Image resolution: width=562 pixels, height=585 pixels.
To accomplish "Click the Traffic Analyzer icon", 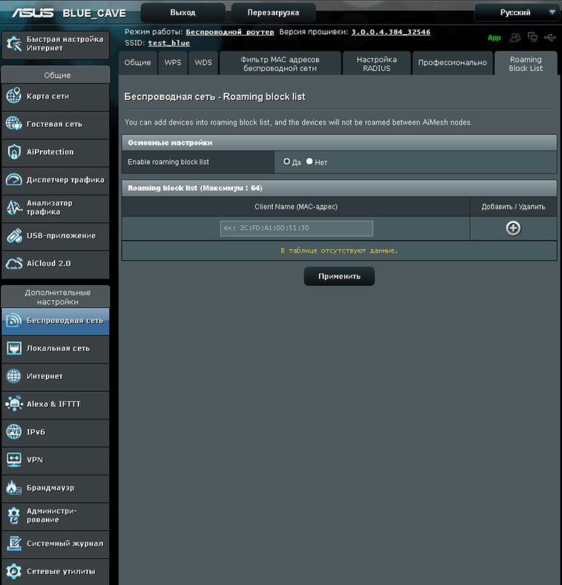I will [x=14, y=208].
